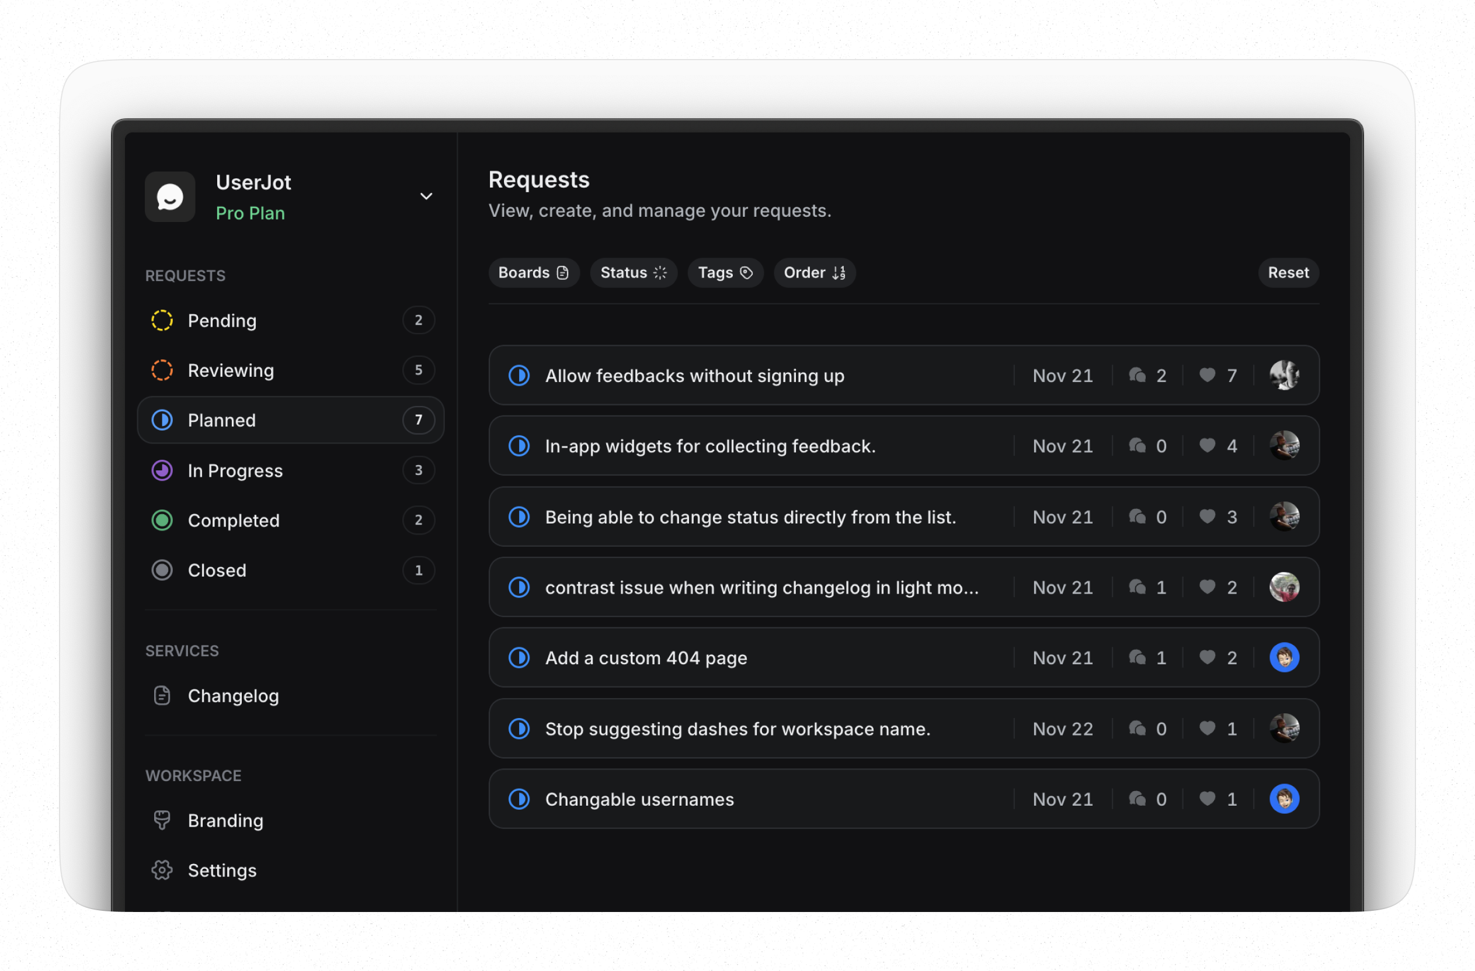Click the Reviewing status icon in the sidebar
This screenshot has width=1475, height=971.
162,370
